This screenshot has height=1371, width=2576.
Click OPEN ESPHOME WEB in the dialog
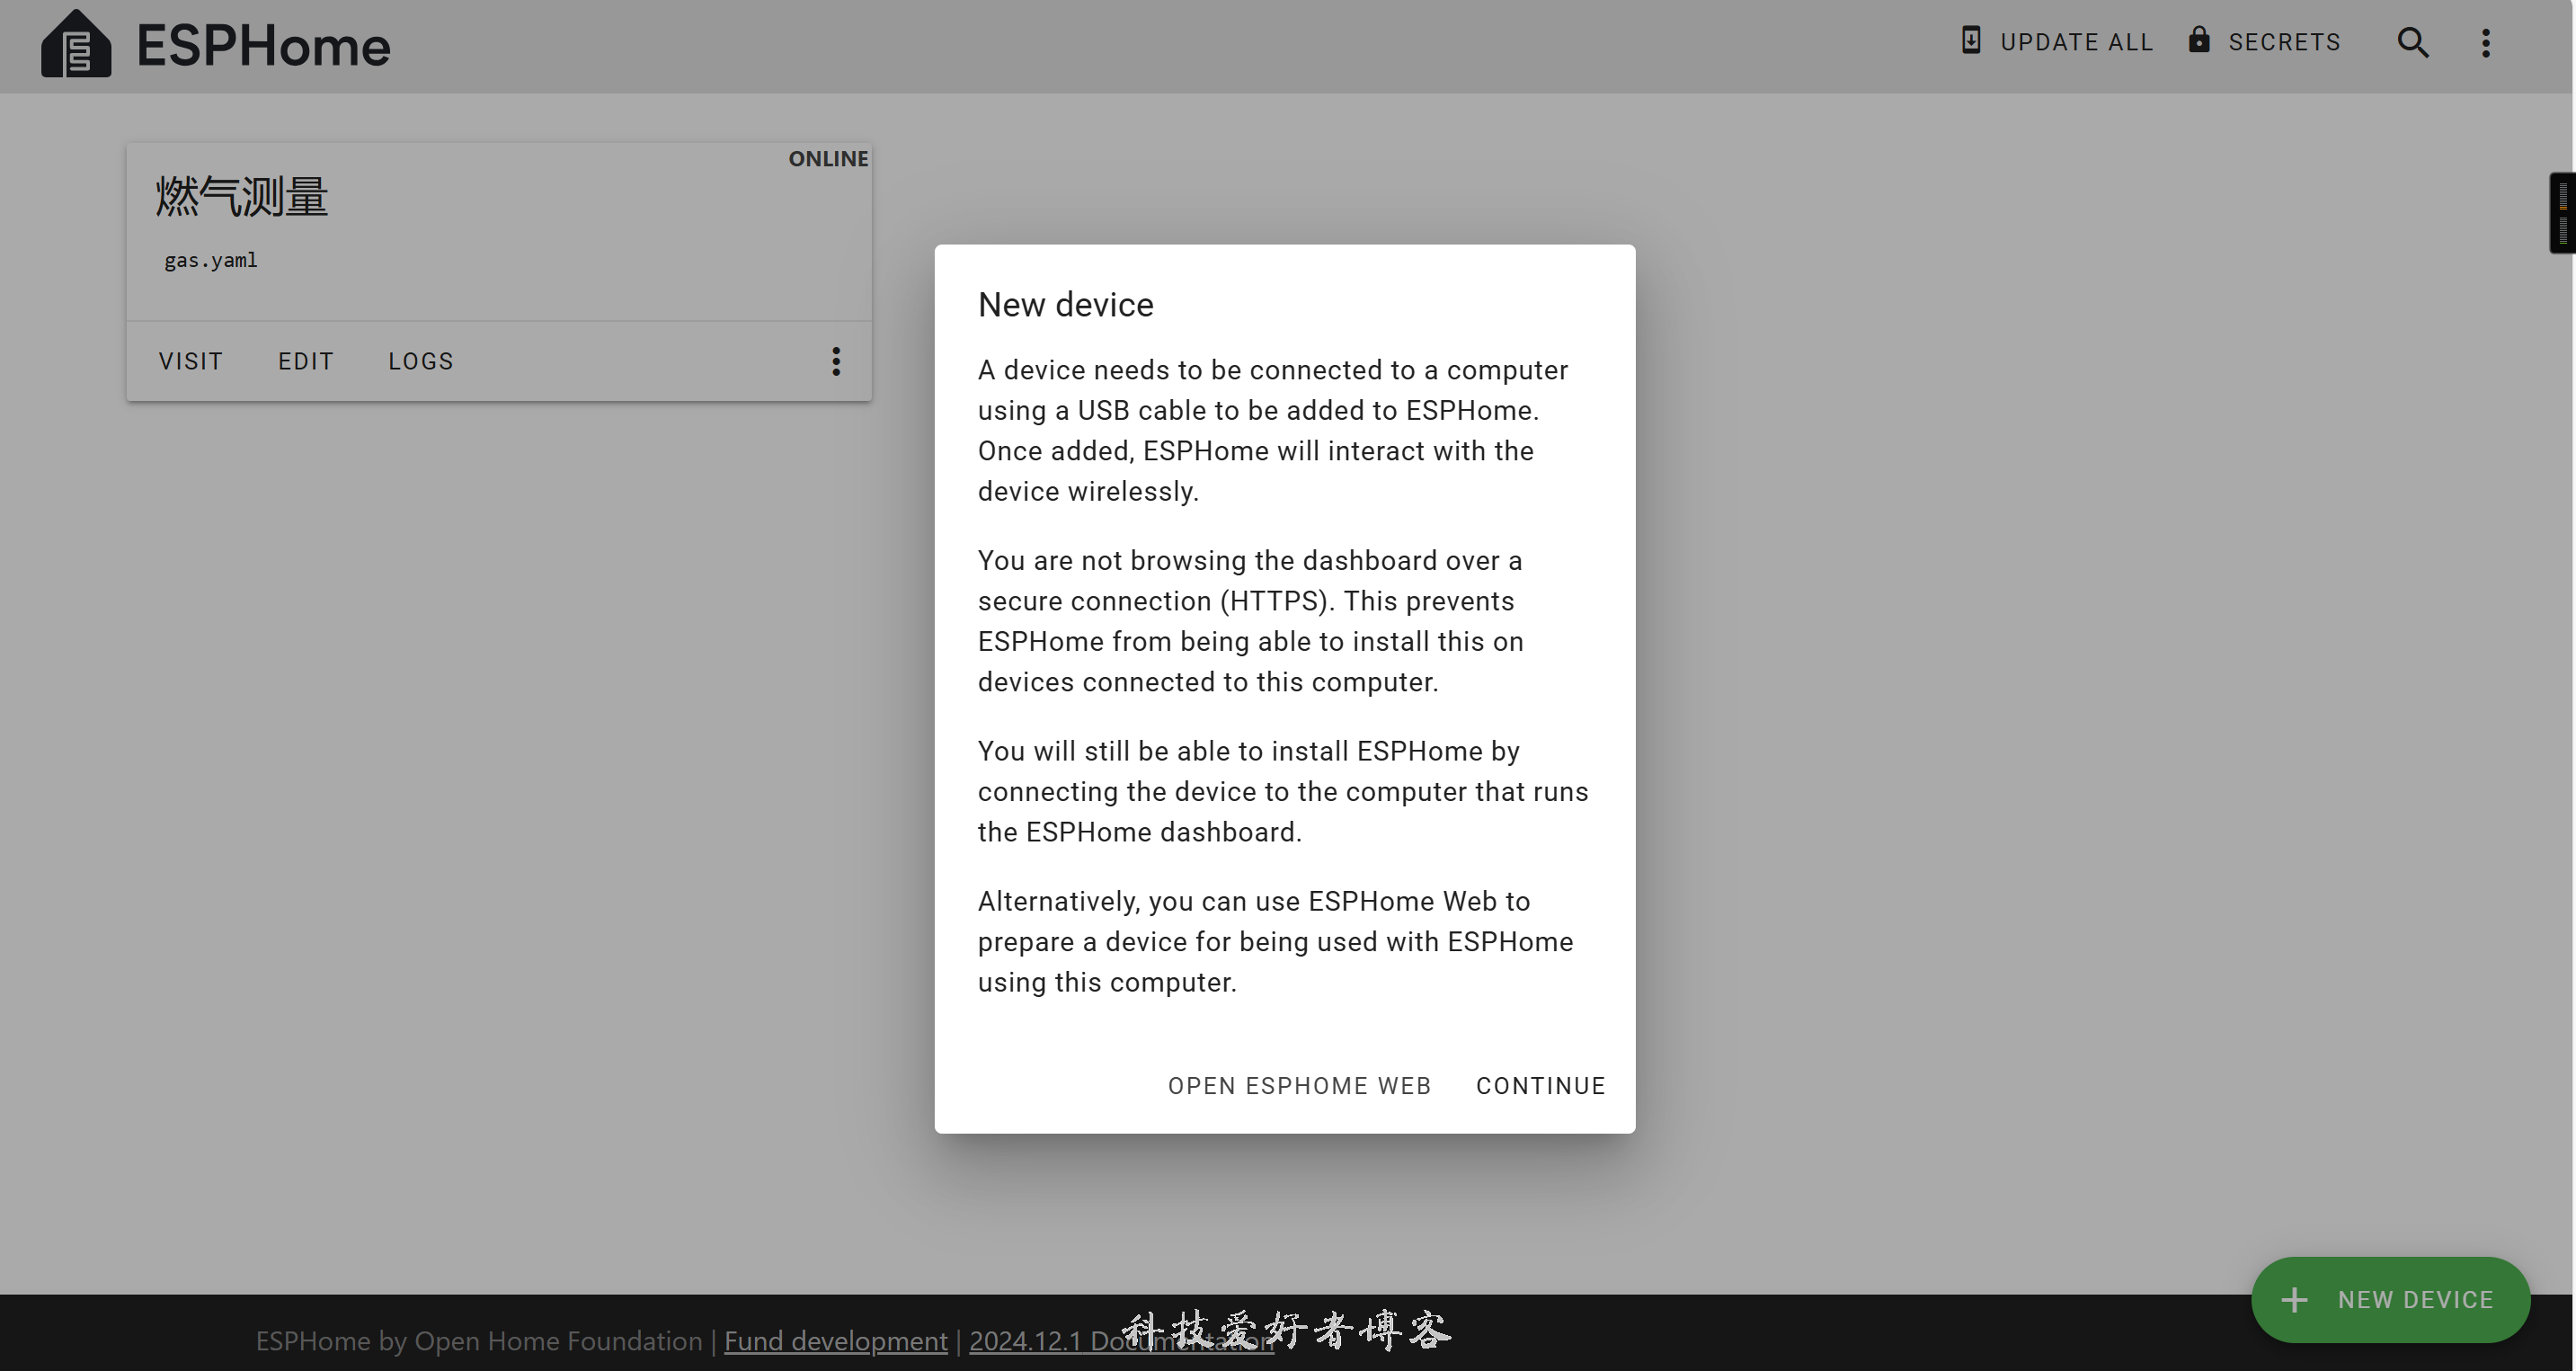click(1300, 1086)
